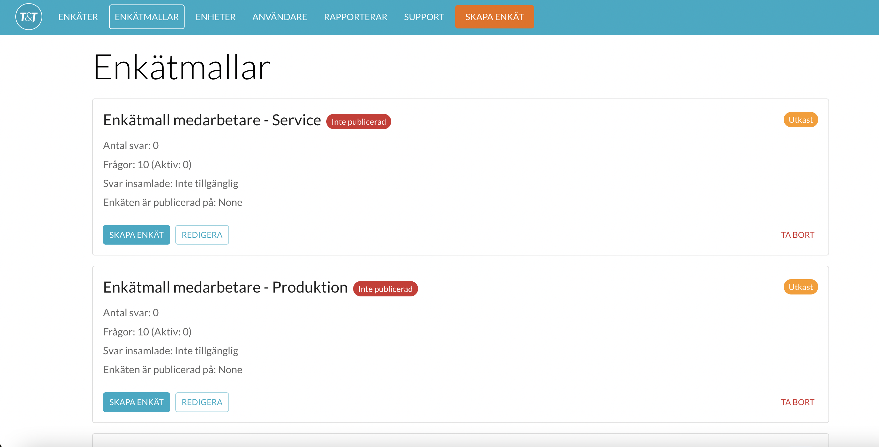This screenshot has width=879, height=447.
Task: Click the Utkast badge on Produktion card
Action: click(800, 287)
